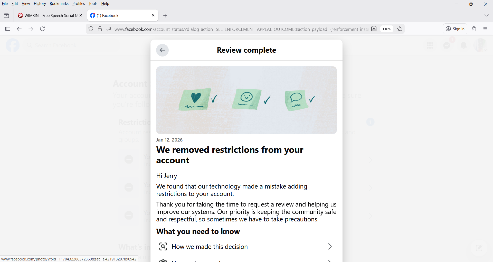Viewport: 493px width, 262px height.
Task: Reload the current page
Action: point(43,29)
